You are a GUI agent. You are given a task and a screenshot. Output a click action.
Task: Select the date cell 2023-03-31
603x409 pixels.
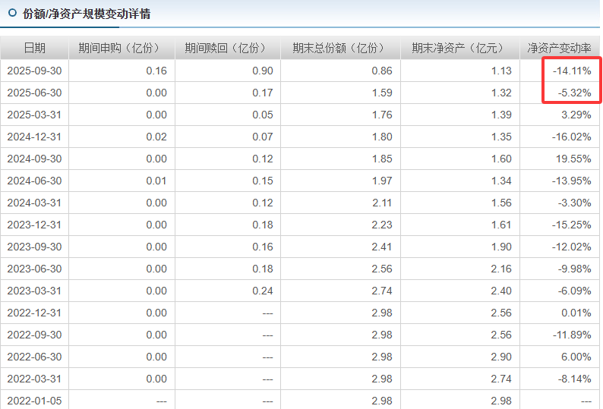pyautogui.click(x=34, y=291)
